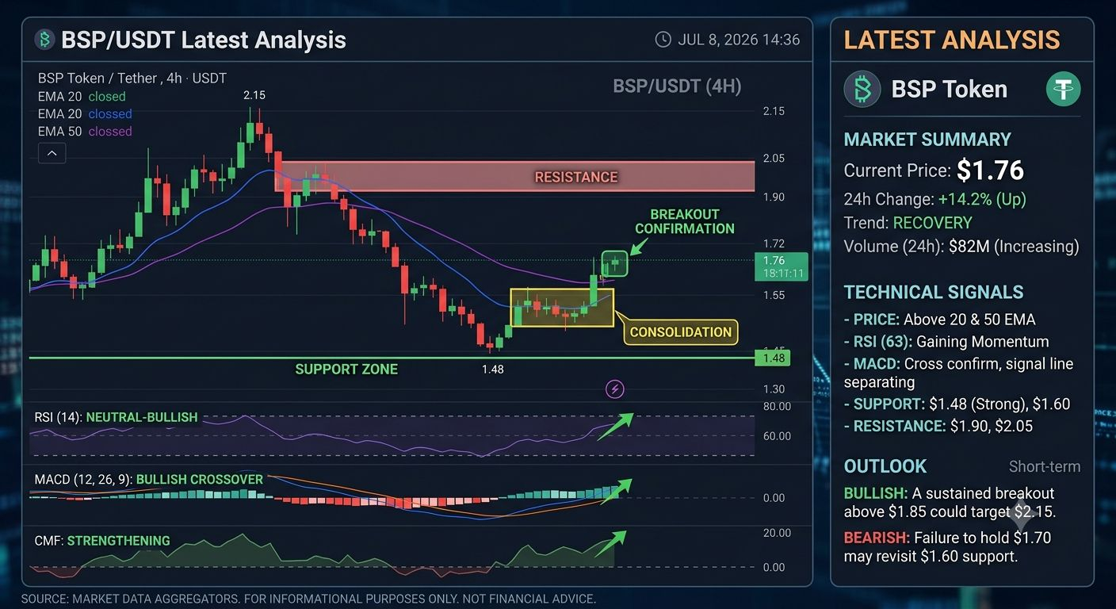Image resolution: width=1116 pixels, height=609 pixels.
Task: Click the BSP Token logo in Latest Analysis panel
Action: [862, 89]
